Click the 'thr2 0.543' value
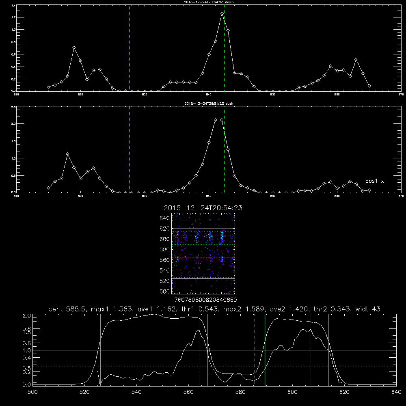406x406 pixels. pyautogui.click(x=332, y=309)
